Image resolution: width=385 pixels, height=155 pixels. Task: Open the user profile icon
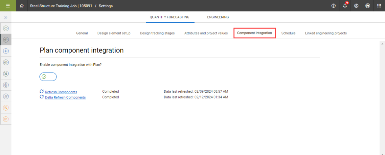[356, 6]
